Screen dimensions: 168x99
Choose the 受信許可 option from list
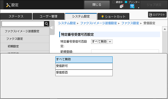coord(84,66)
